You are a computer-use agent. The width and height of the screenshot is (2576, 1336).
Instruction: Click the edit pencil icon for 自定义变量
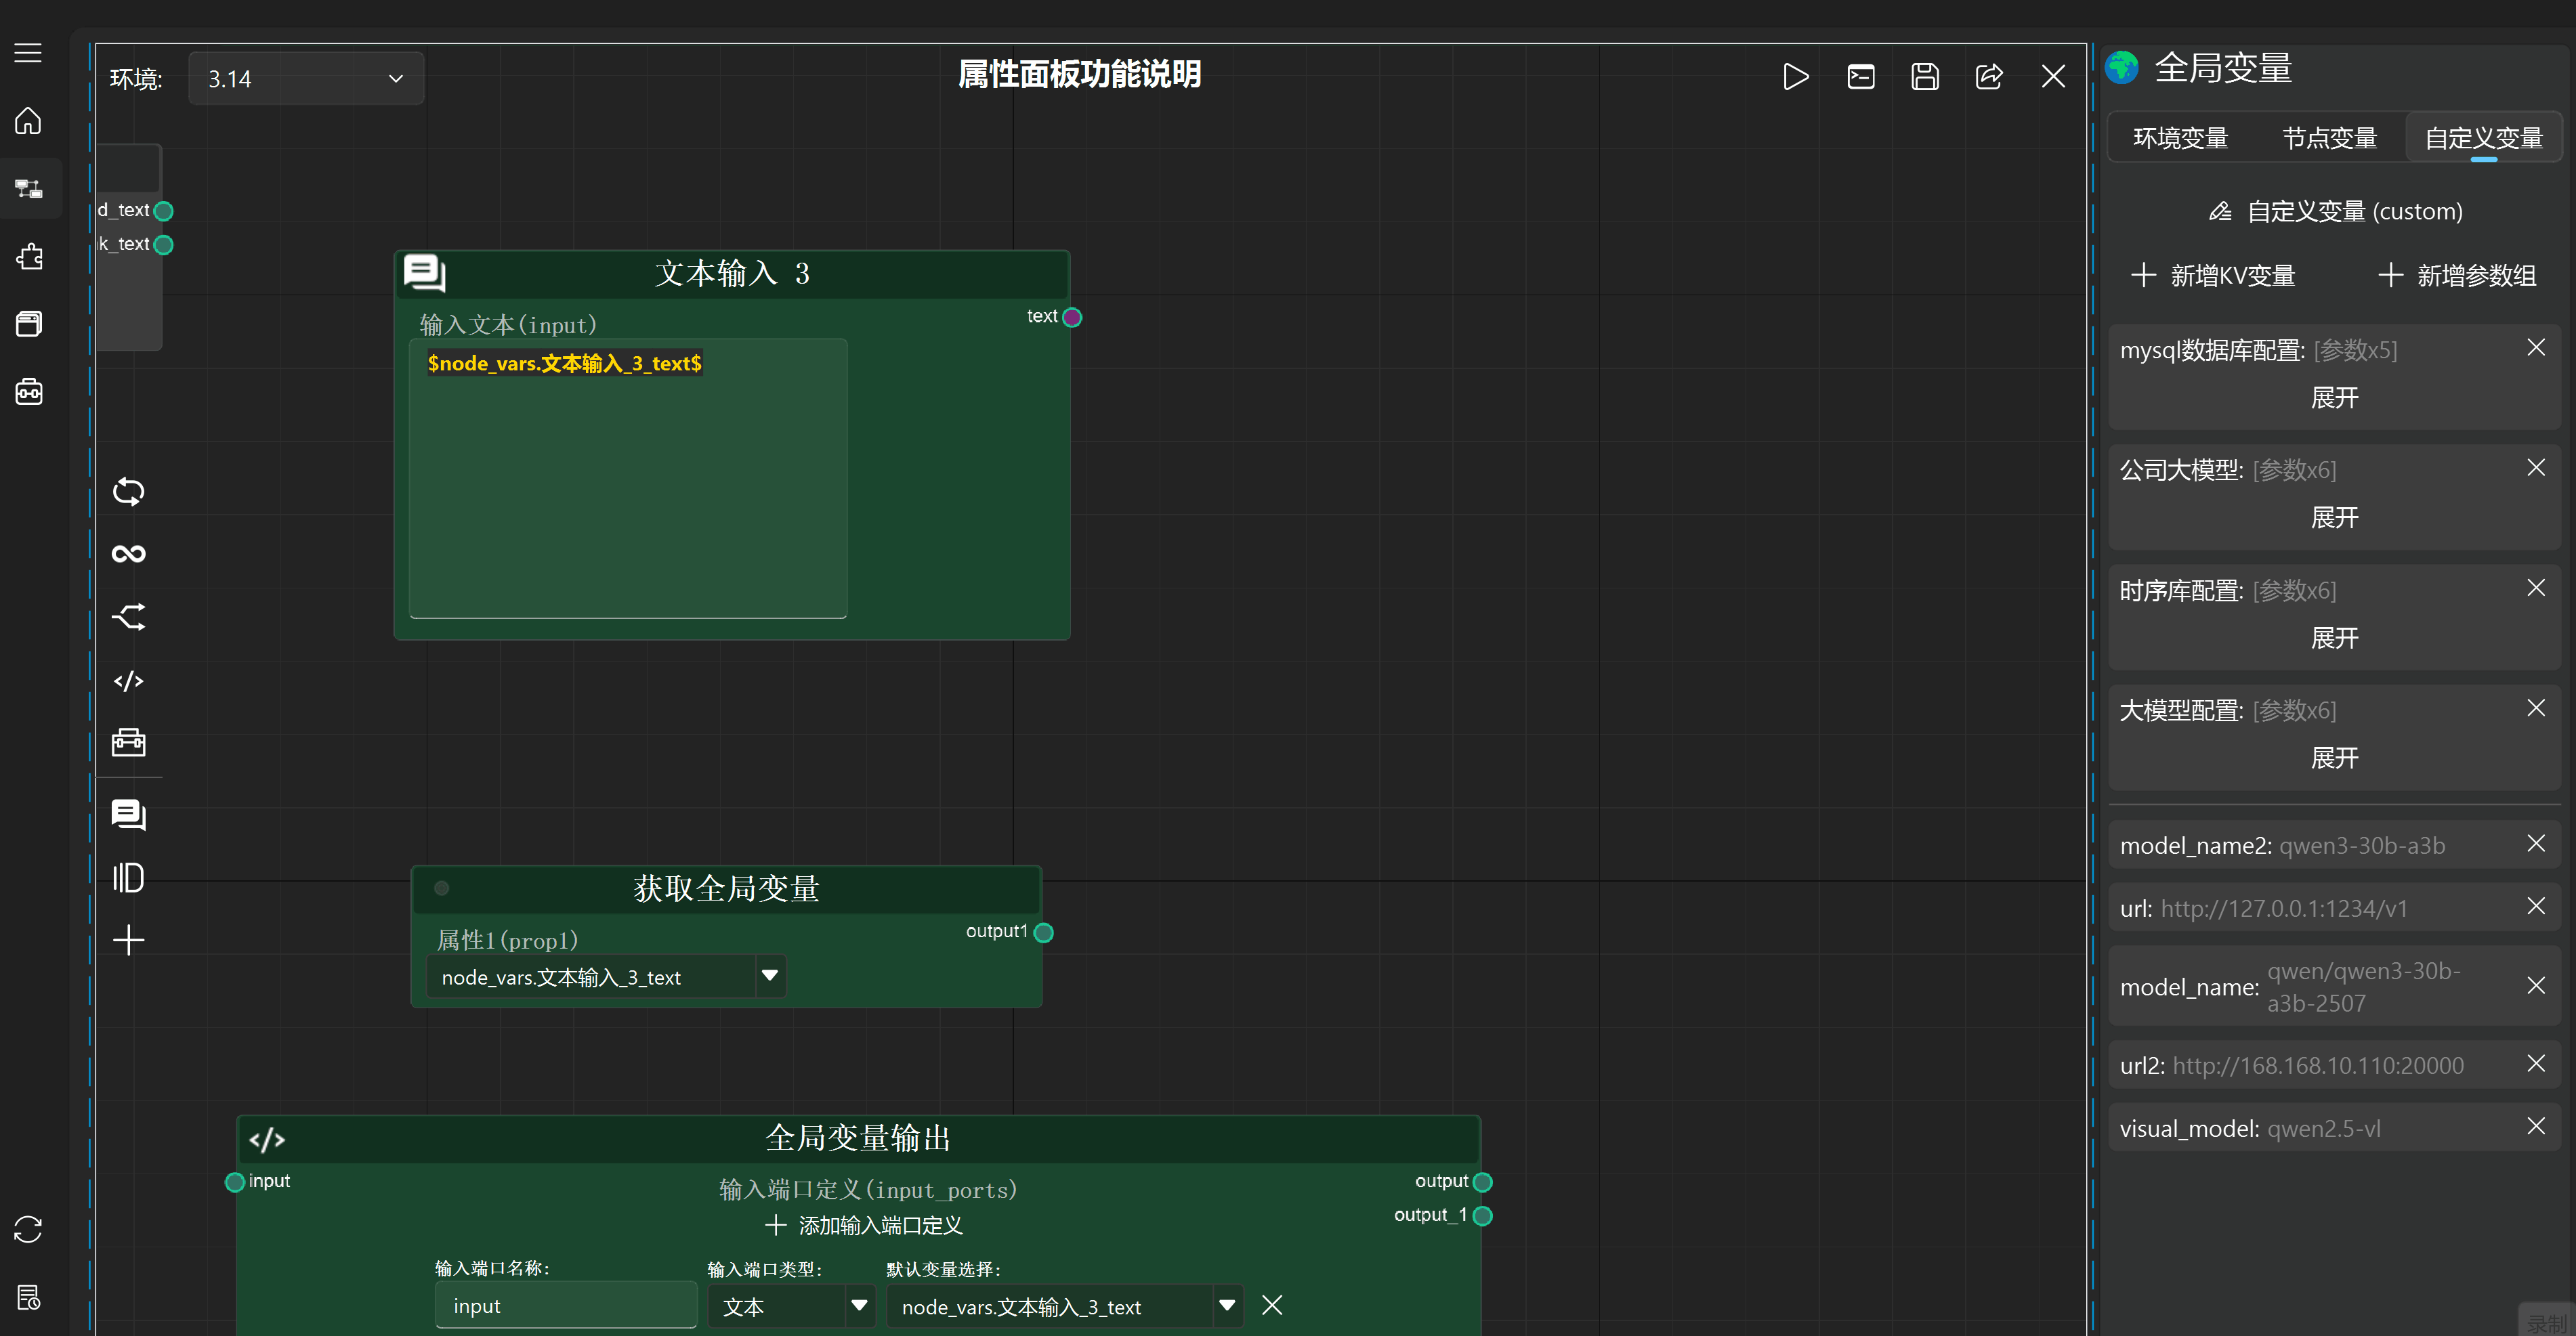(2220, 211)
